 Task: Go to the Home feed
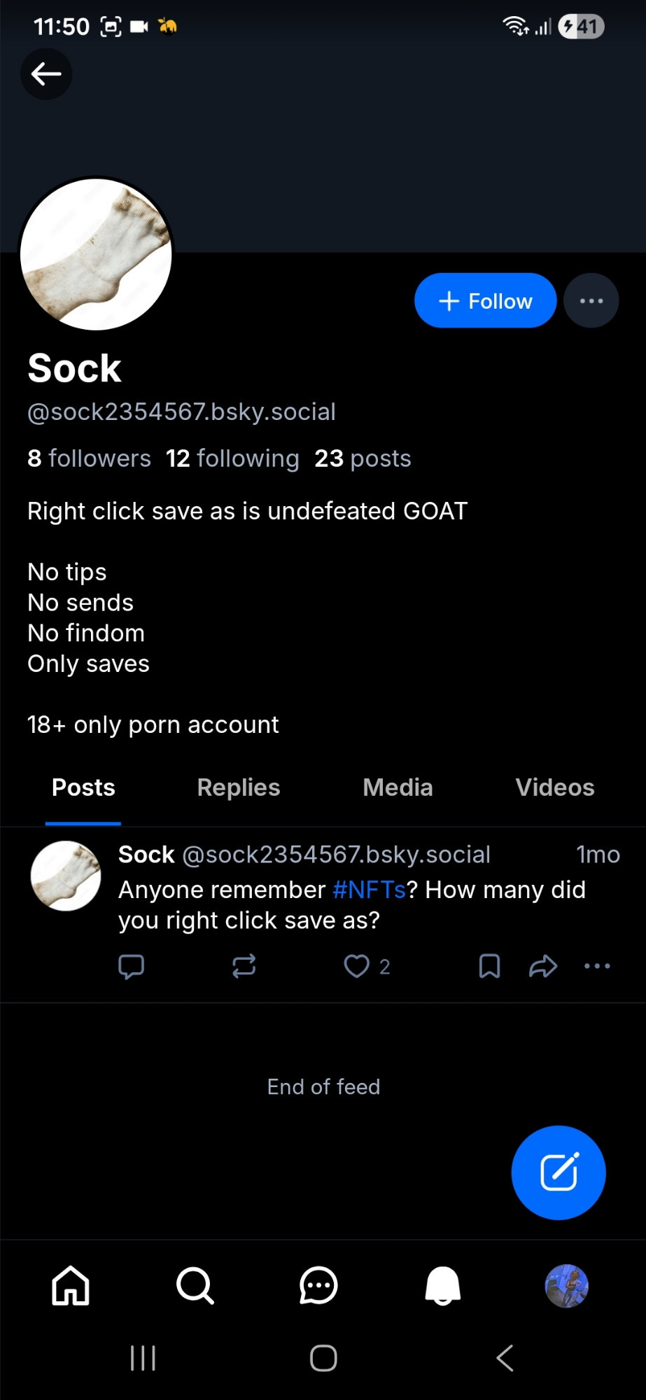click(71, 1286)
